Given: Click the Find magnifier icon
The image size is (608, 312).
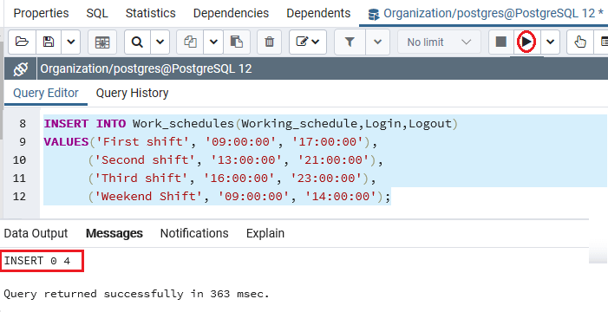Looking at the screenshot, I should (137, 42).
